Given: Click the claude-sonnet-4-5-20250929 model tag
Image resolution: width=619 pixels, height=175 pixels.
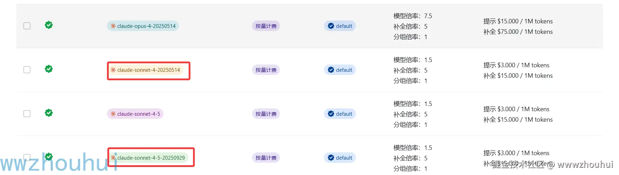Looking at the screenshot, I should coord(151,158).
